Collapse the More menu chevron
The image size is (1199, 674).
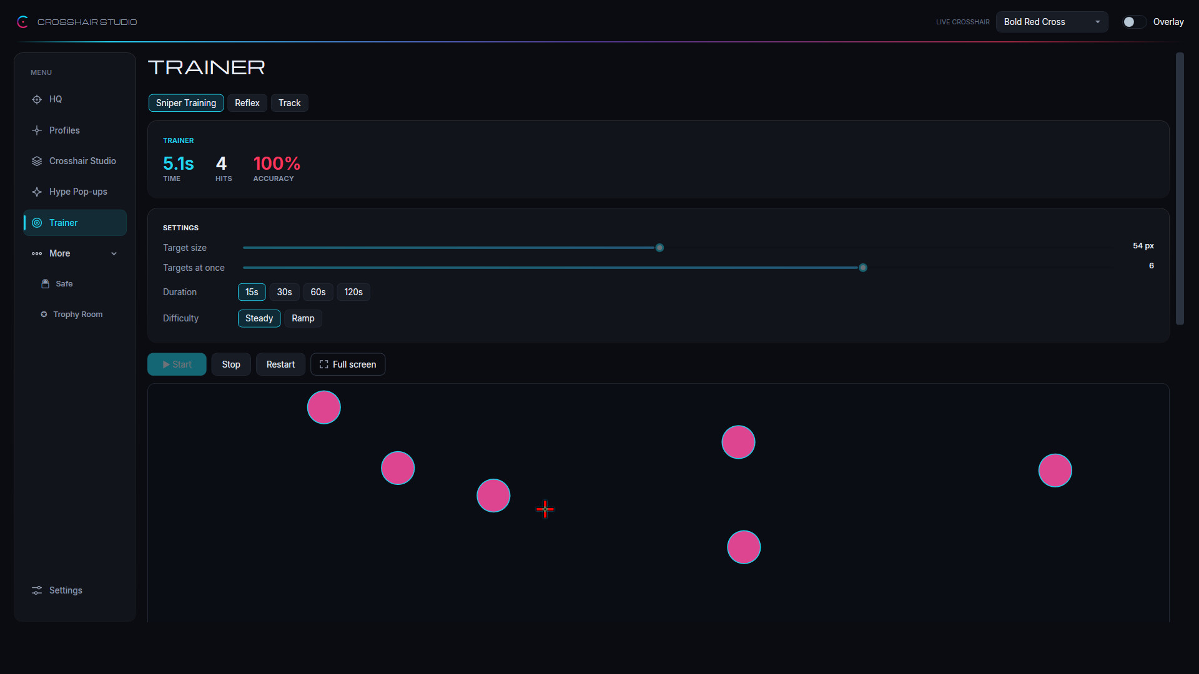[x=114, y=253]
